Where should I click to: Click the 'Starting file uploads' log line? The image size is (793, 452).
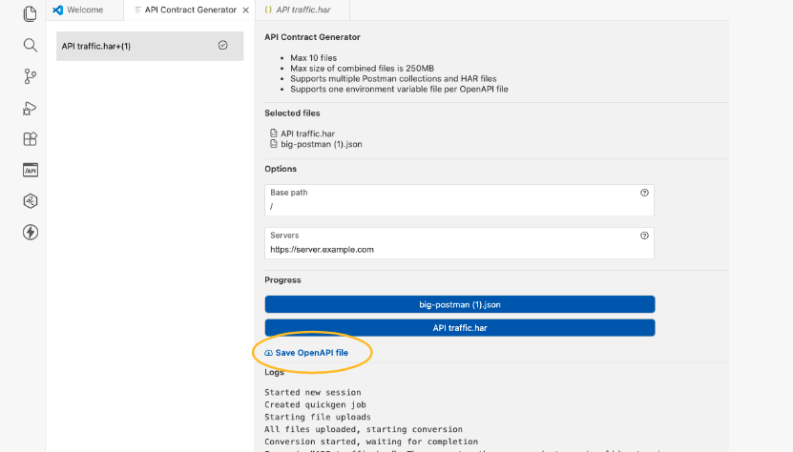[318, 417]
